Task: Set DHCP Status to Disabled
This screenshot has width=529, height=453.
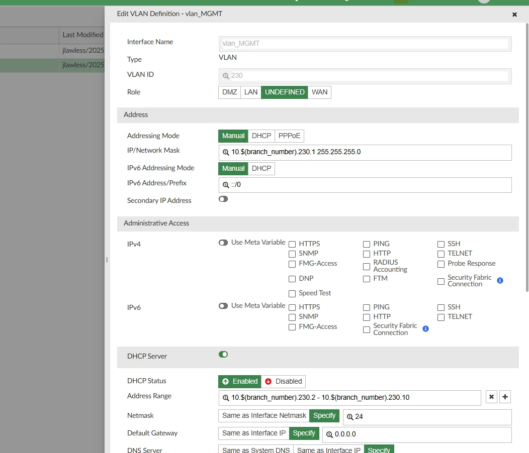Action: click(x=284, y=382)
